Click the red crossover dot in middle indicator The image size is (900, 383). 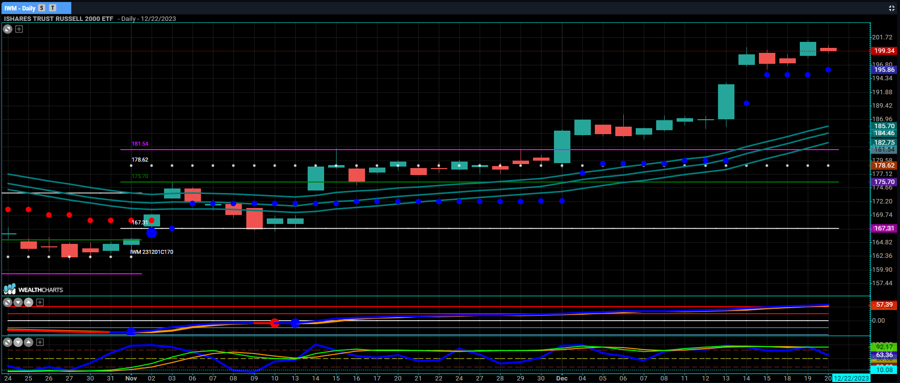coord(274,323)
